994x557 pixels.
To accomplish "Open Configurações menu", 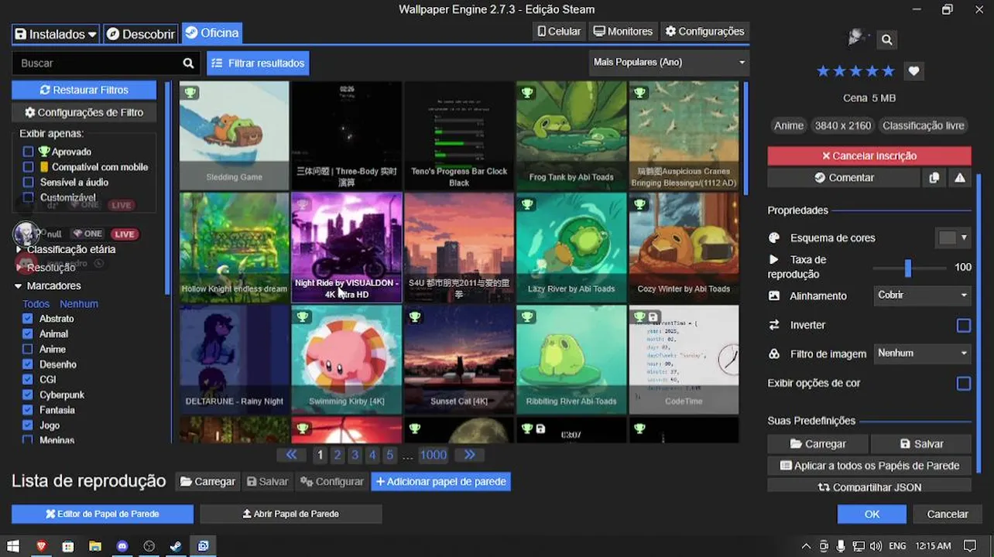I will click(704, 32).
